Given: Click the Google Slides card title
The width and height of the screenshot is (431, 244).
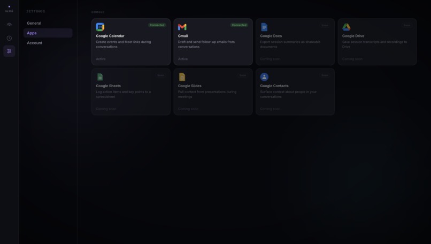Looking at the screenshot, I should (x=189, y=86).
